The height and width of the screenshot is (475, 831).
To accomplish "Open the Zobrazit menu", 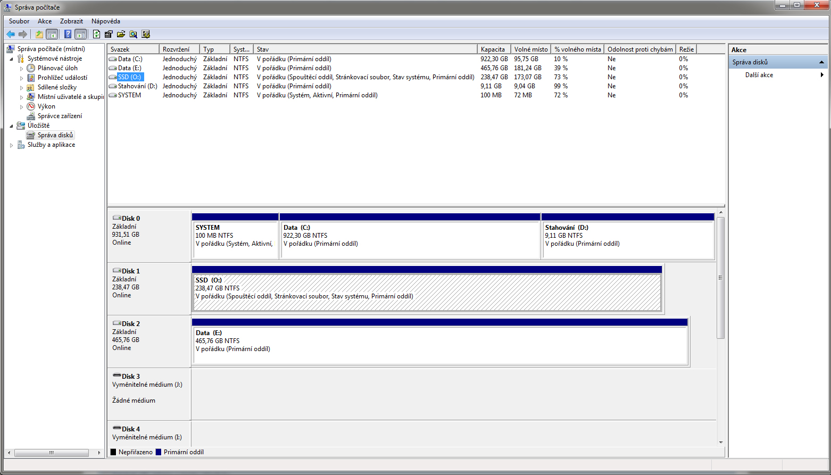I will (x=71, y=21).
